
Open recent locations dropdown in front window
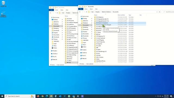click(x=85, y=12)
